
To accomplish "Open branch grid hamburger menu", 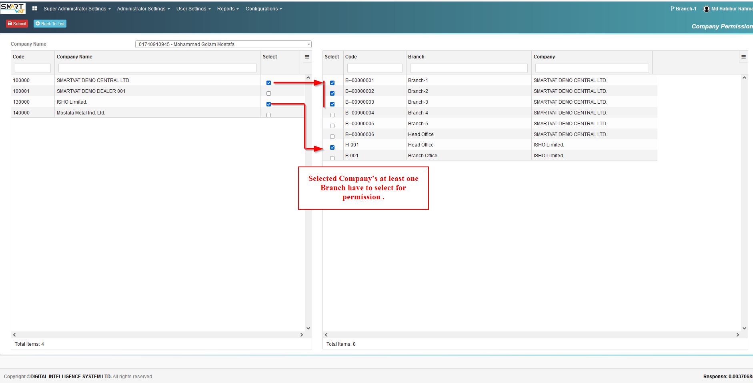I will 743,57.
